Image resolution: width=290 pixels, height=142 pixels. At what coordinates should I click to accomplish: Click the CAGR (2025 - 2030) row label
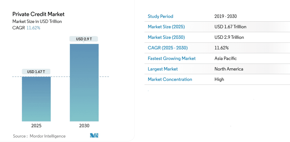(x=168, y=48)
